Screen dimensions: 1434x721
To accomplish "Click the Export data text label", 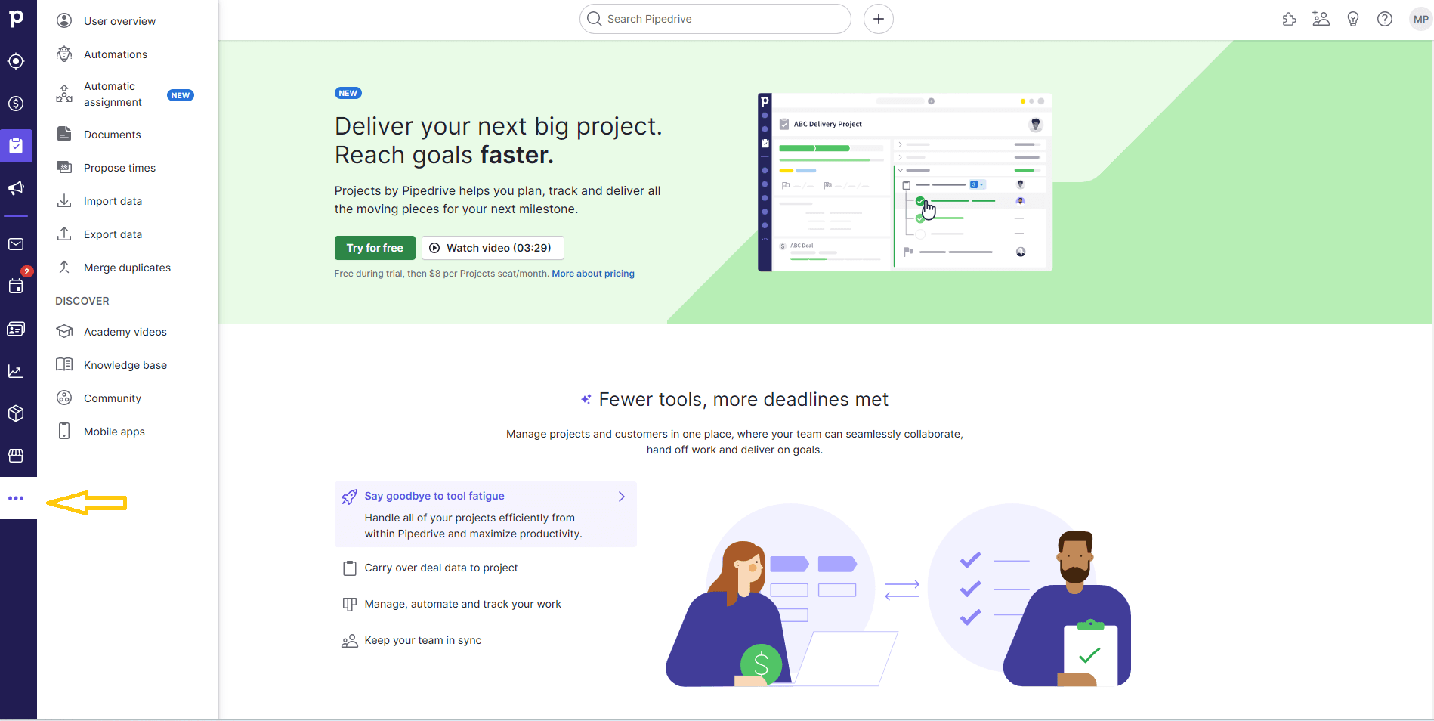I will point(113,234).
